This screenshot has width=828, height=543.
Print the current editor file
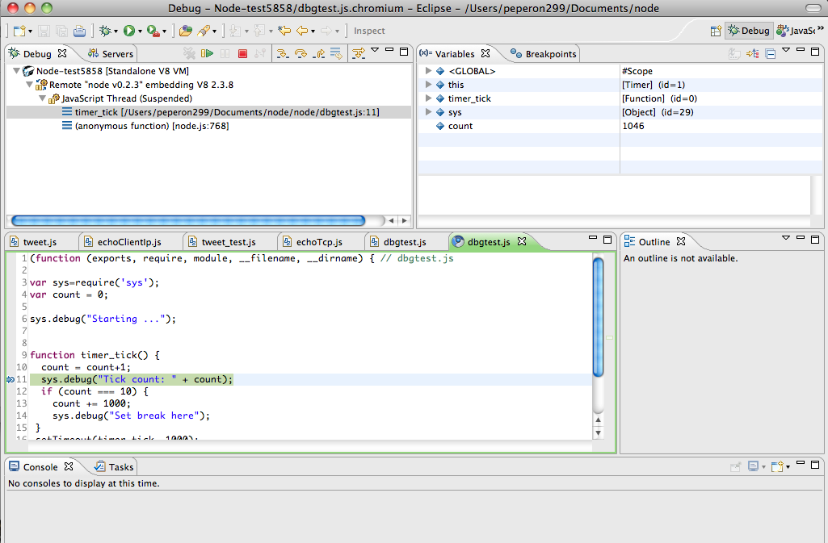point(80,30)
